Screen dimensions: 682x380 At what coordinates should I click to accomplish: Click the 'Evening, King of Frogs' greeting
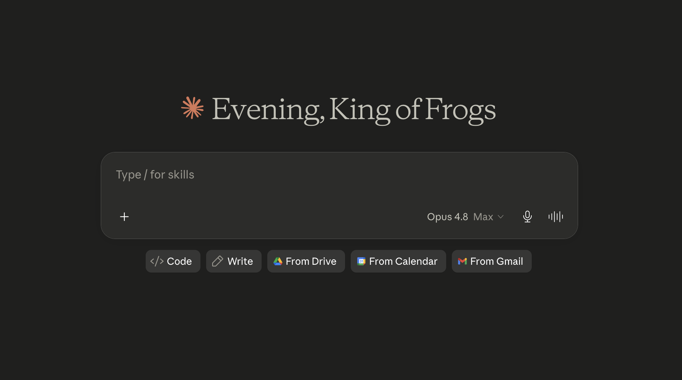click(x=354, y=110)
